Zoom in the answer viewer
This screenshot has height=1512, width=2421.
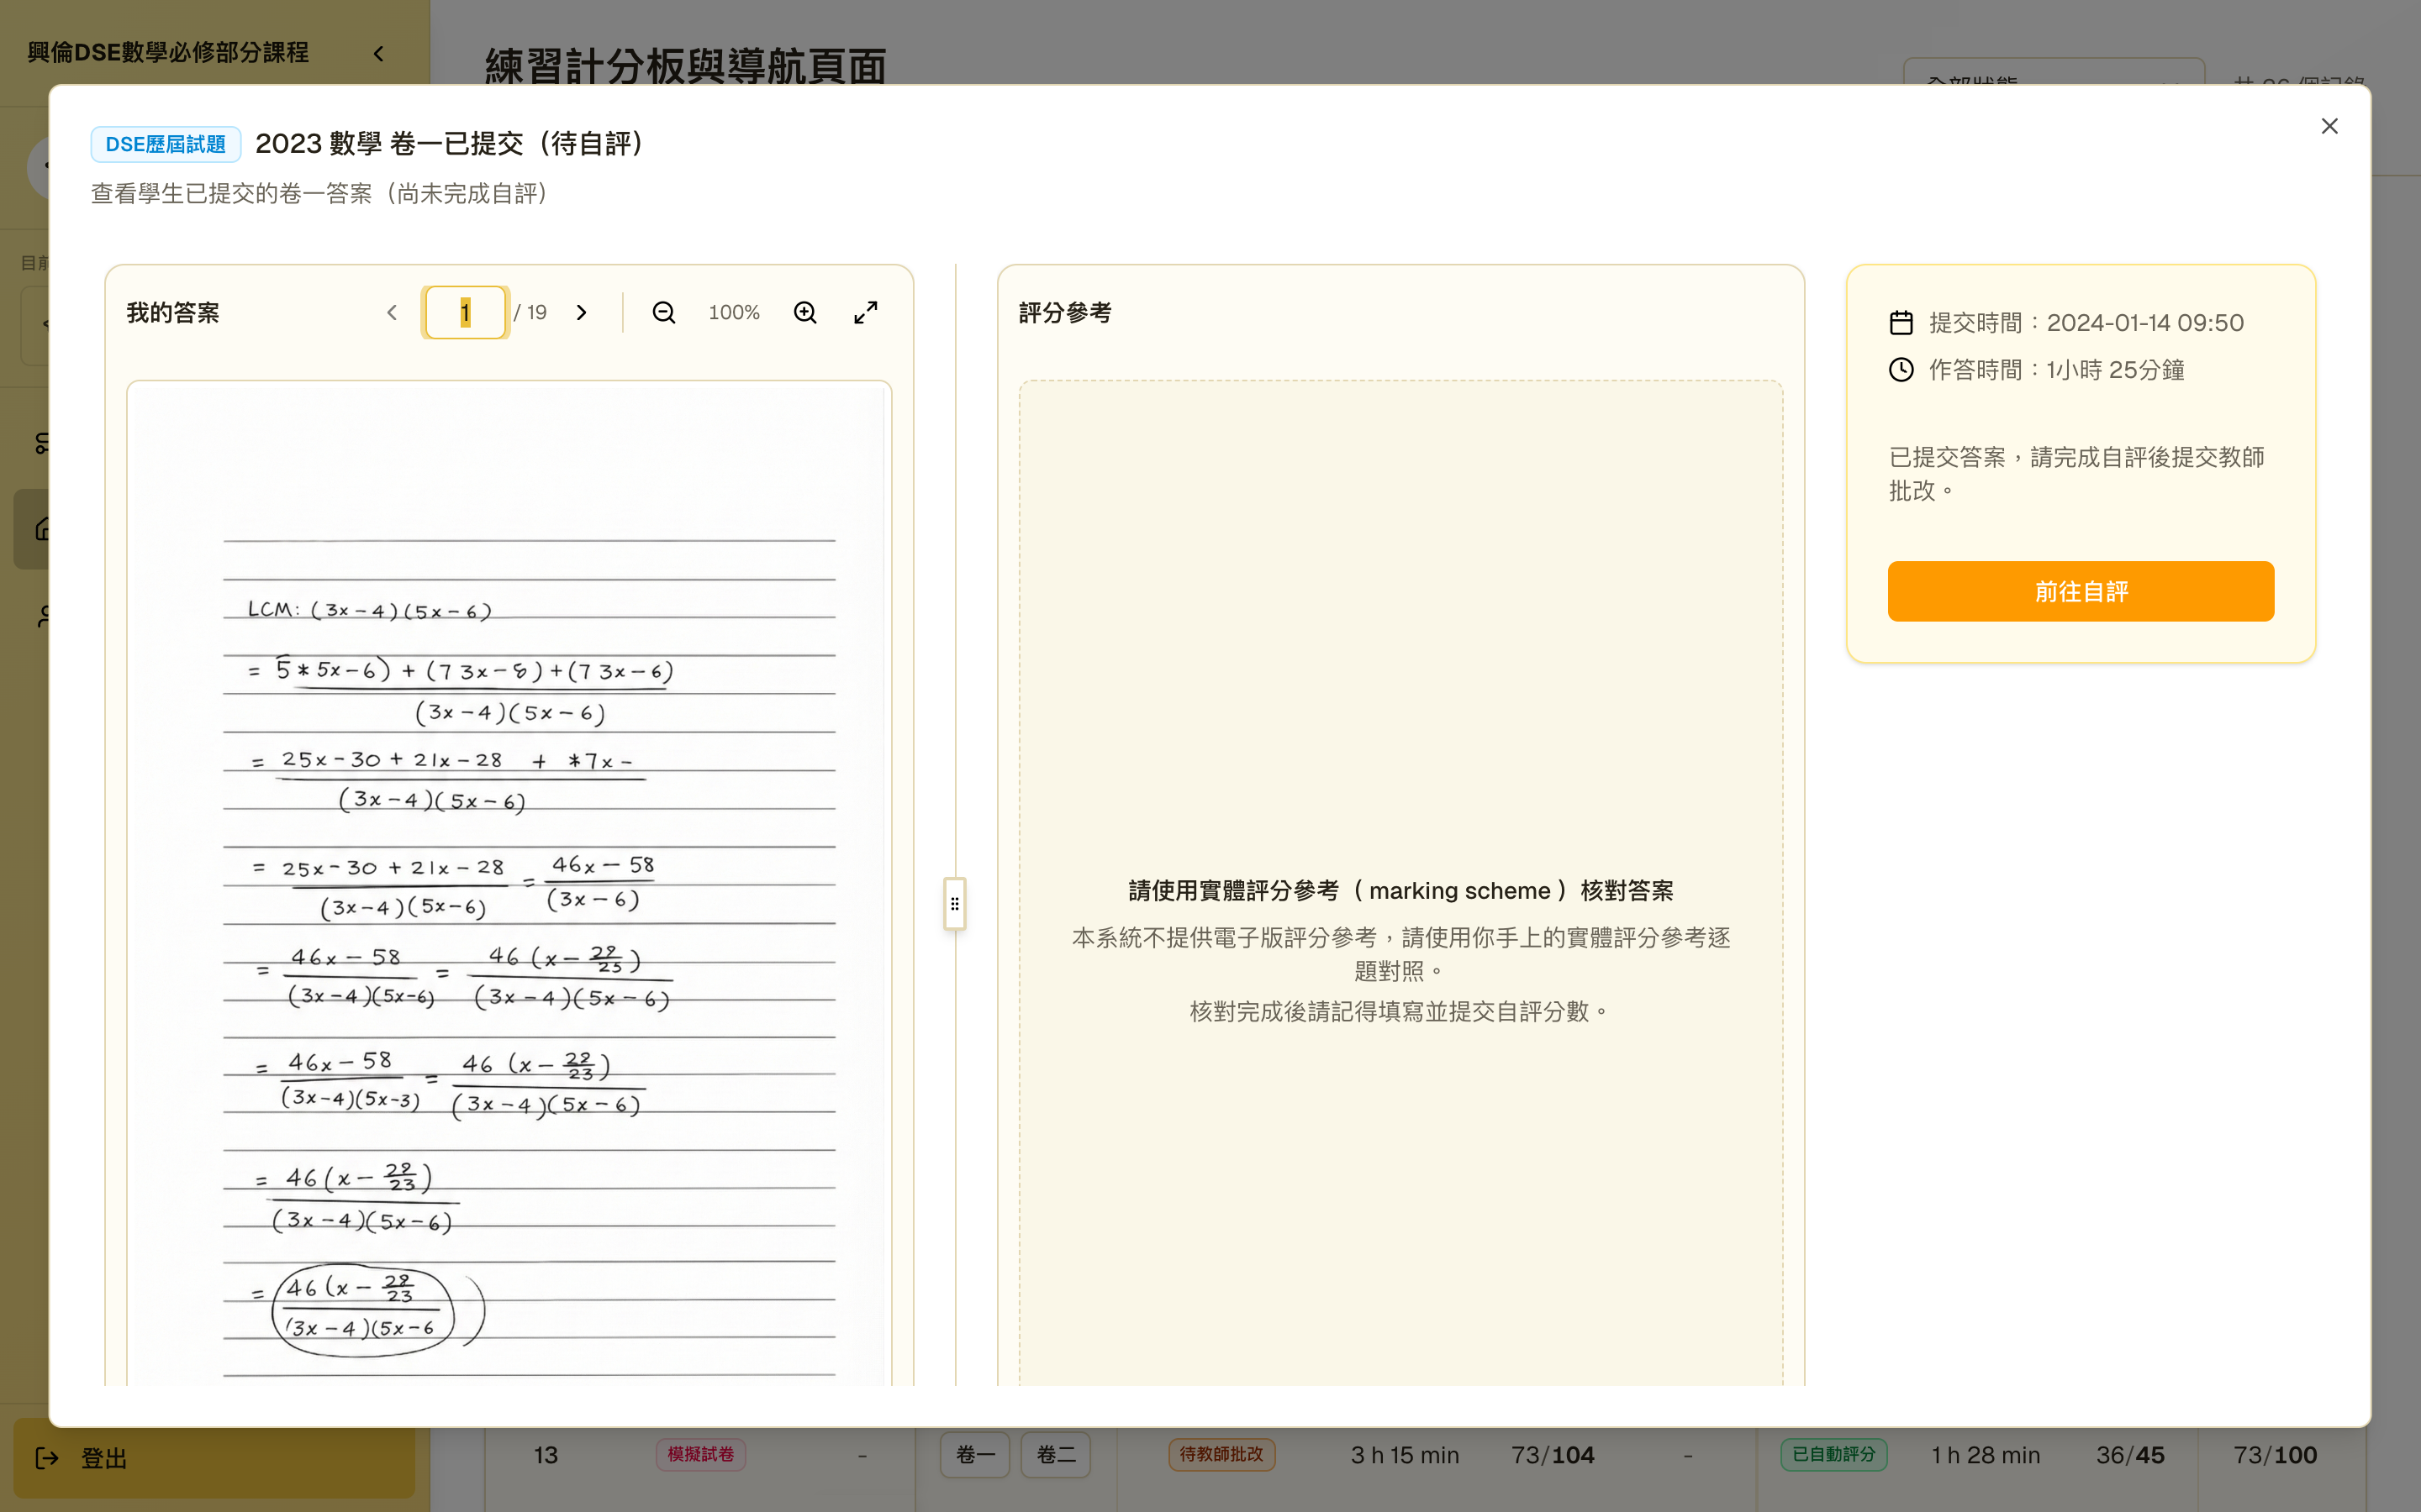(x=805, y=313)
